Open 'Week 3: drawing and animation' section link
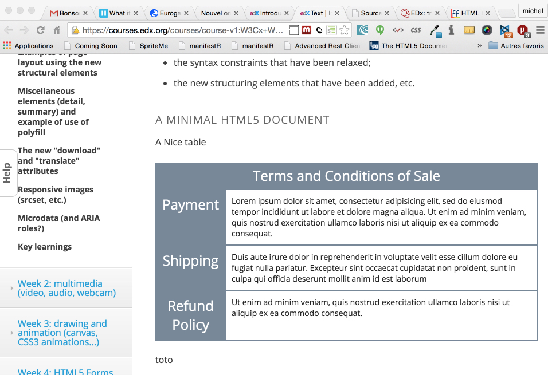 (x=62, y=333)
